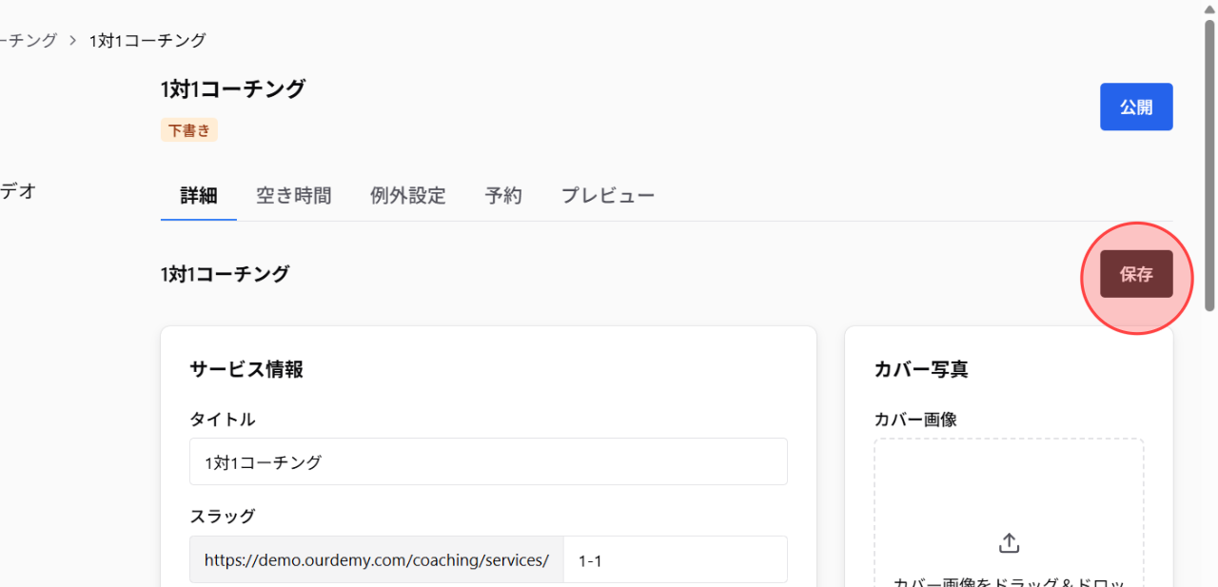1218x587 pixels.
Task: Click the タイトル field label
Action: pos(223,419)
